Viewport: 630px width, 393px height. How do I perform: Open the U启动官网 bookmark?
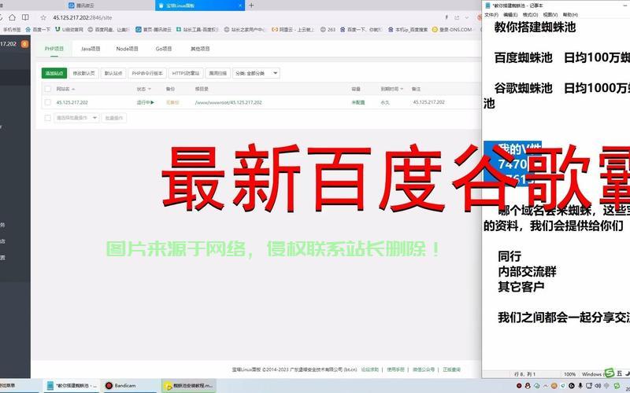(69, 29)
